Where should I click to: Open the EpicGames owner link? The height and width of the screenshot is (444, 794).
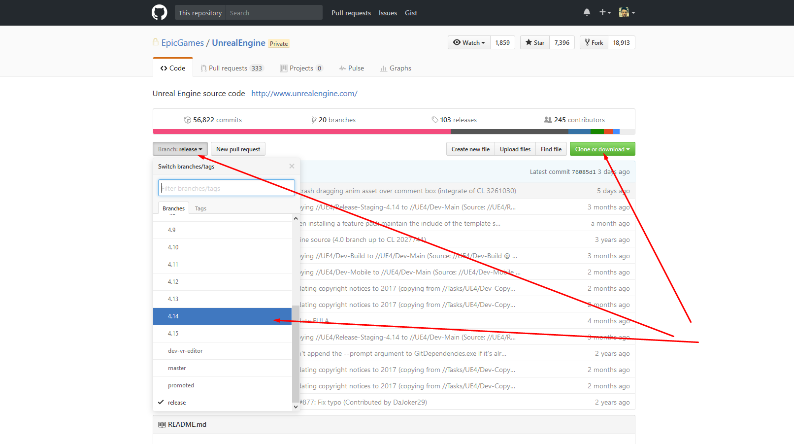coord(183,43)
